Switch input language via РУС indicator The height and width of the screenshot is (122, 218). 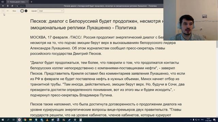[202, 120]
